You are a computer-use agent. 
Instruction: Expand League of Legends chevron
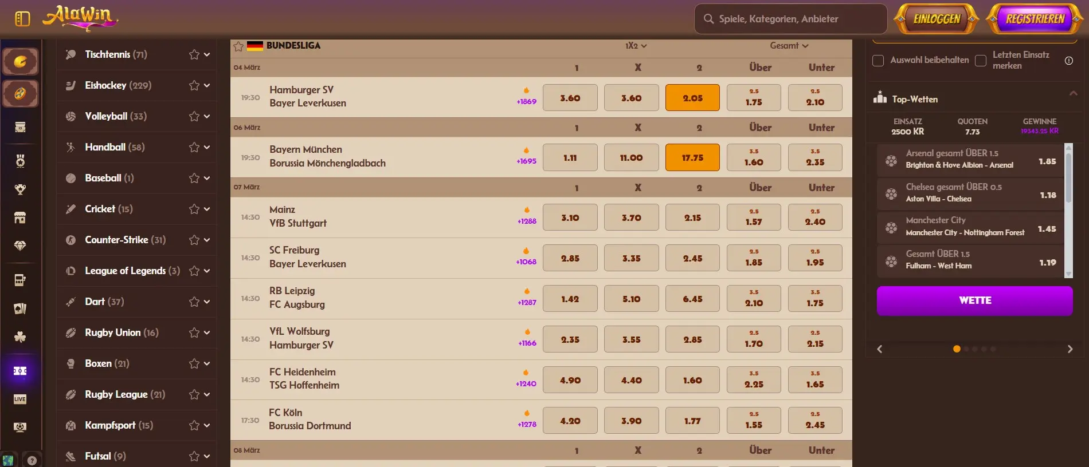[207, 271]
